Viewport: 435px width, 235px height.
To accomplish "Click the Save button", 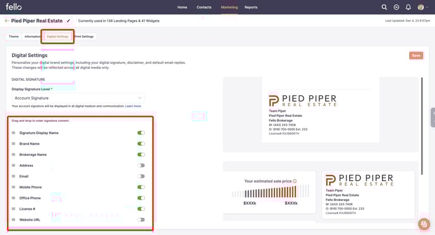I will coord(416,56).
